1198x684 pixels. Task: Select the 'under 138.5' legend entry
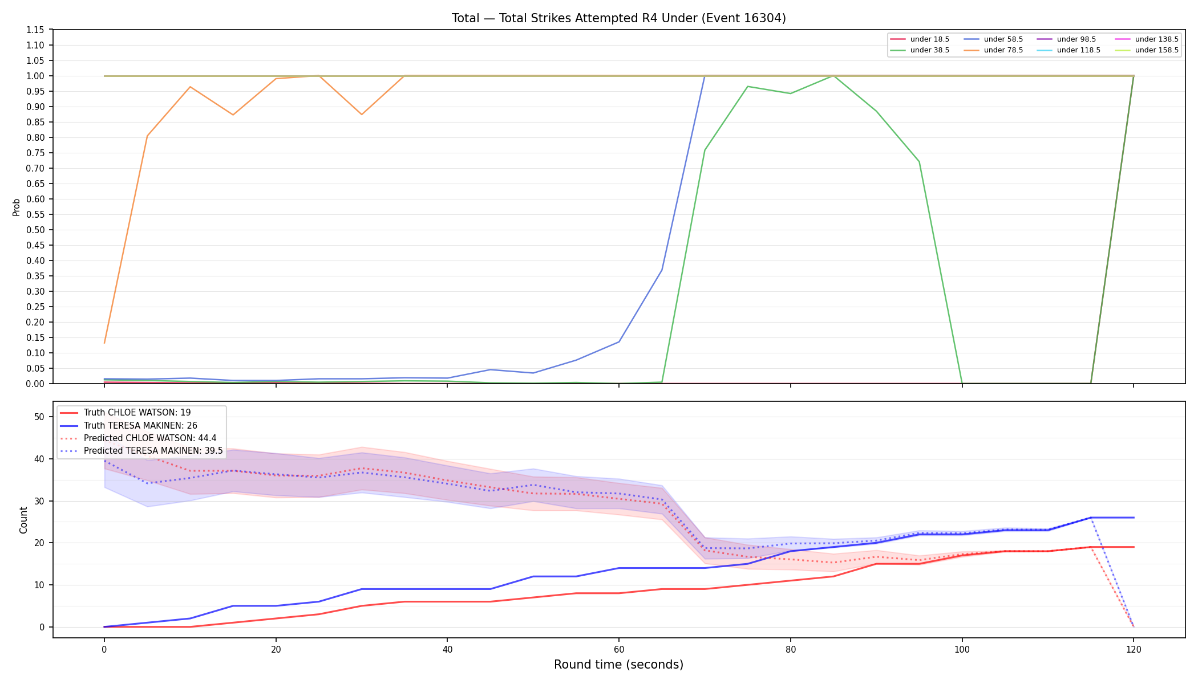tap(1147, 39)
